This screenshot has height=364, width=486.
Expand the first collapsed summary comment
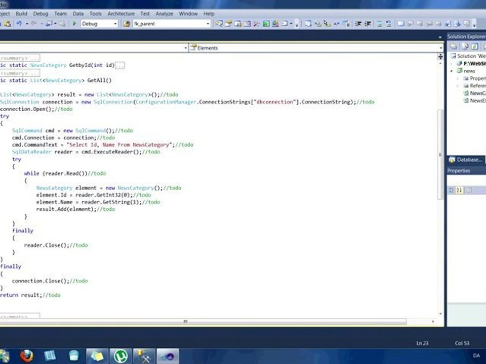click(20, 58)
